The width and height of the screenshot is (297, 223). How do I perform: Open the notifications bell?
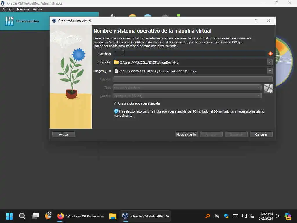[277, 216]
